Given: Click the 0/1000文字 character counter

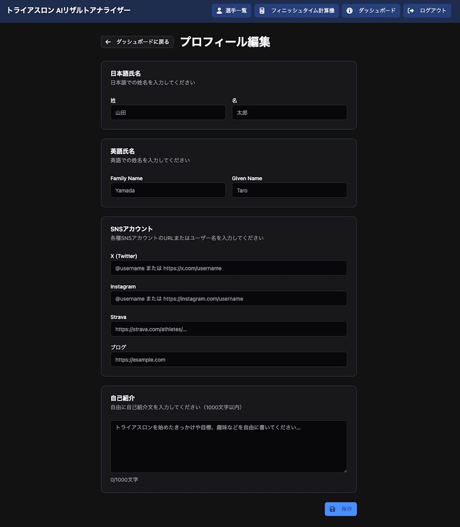Looking at the screenshot, I should click(x=124, y=480).
